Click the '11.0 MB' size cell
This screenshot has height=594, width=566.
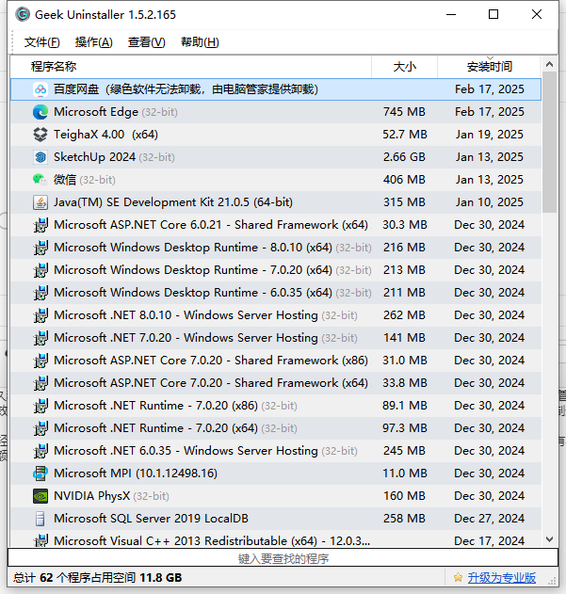pyautogui.click(x=405, y=474)
